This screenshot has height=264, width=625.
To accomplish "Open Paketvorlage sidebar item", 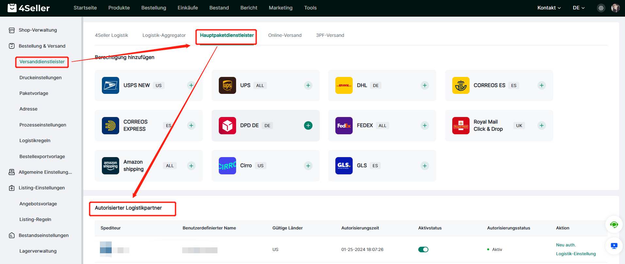I will click(x=34, y=93).
